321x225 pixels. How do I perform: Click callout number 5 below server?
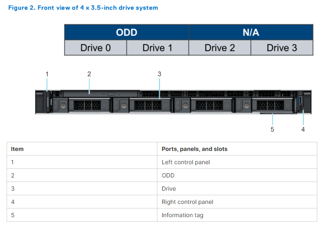coord(272,129)
